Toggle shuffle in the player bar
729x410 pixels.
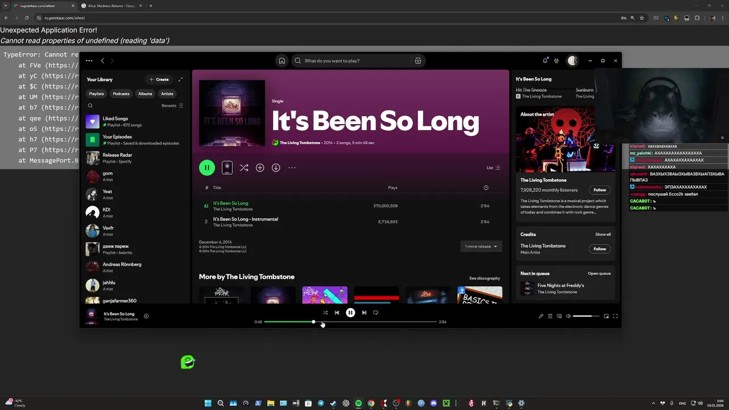325,313
